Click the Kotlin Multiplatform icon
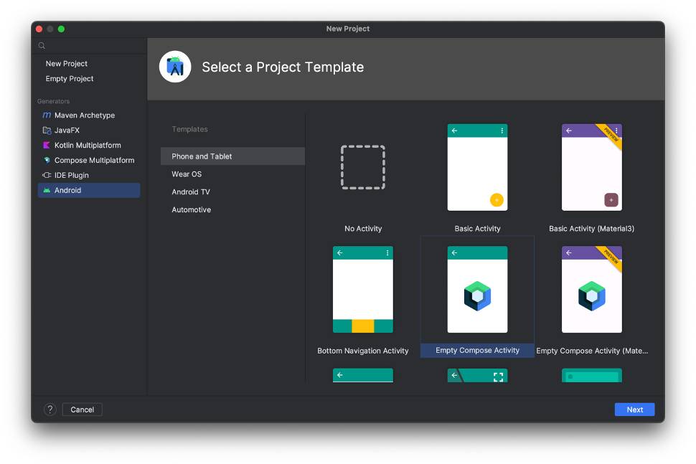Viewport: 696px width, 464px height. pyautogui.click(x=47, y=146)
